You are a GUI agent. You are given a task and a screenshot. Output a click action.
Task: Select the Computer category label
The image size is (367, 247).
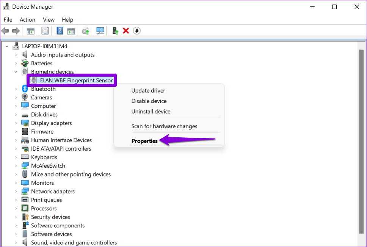tap(43, 106)
